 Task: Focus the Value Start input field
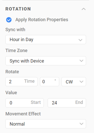point(25,103)
